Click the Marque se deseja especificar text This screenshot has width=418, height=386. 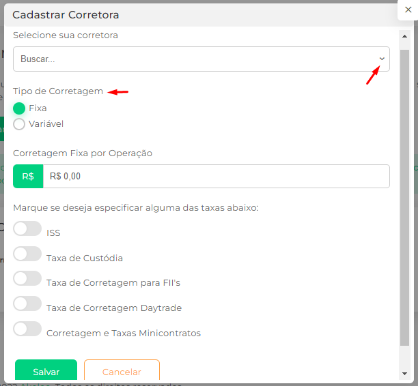pos(136,207)
